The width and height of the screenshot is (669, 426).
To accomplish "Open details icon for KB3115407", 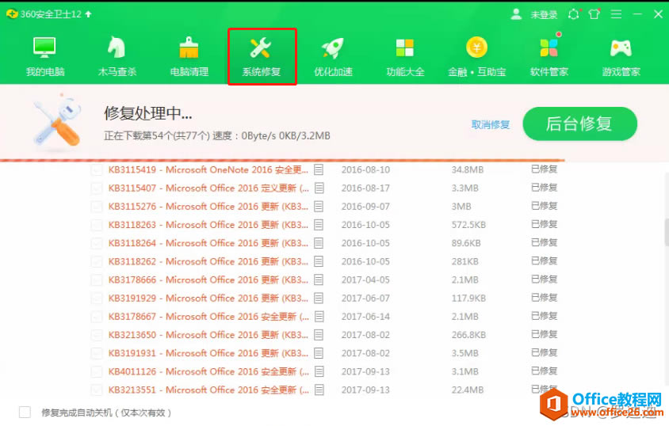I will pyautogui.click(x=319, y=188).
